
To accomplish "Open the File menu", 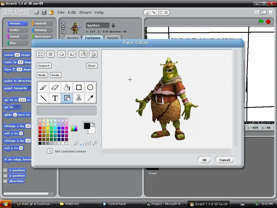I will point(61,12).
